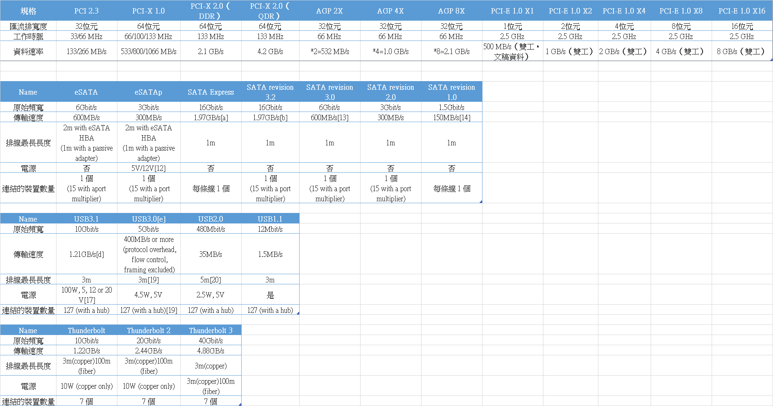773x406 pixels.
Task: Click the 400MB/s or more cell
Action: (149, 254)
